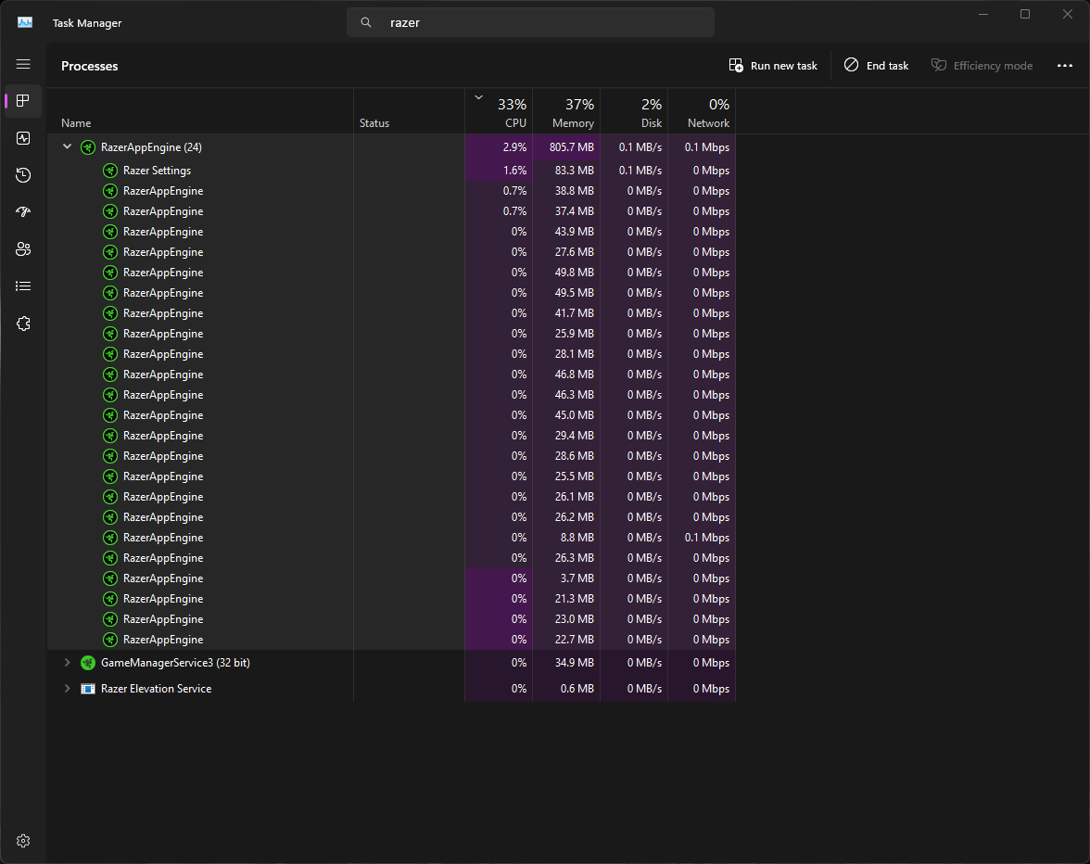Click the Task Manager app icon in title bar
Image resolution: width=1090 pixels, height=864 pixels.
click(x=25, y=22)
